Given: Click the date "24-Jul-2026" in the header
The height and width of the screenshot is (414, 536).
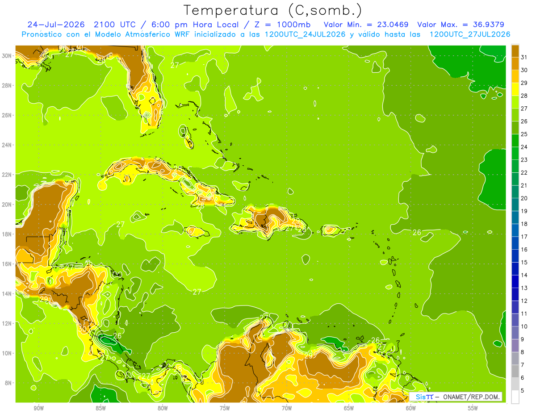Looking at the screenshot, I should 56,24.
